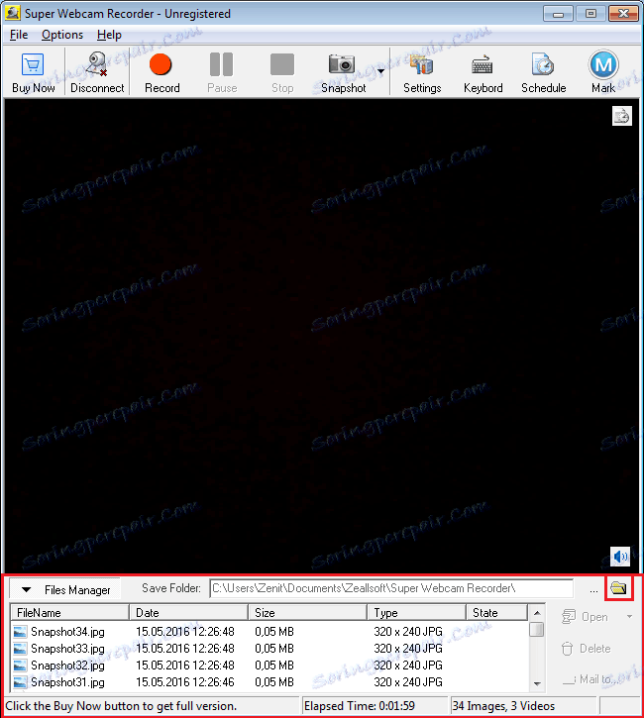Click the Snapshot31.jpg image file icon
The image size is (644, 718).
[x=20, y=682]
